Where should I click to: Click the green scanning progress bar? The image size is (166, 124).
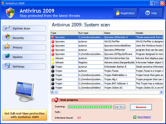(90, 107)
